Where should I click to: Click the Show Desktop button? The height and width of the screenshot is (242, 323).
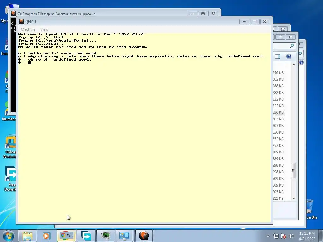(x=320, y=236)
